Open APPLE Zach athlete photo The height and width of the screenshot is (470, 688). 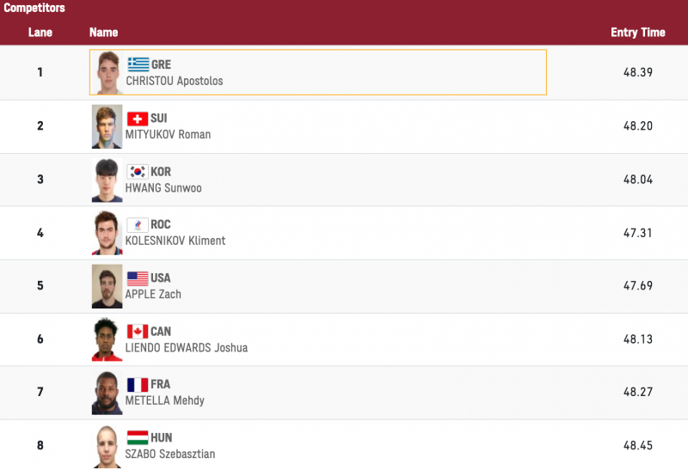point(107,286)
